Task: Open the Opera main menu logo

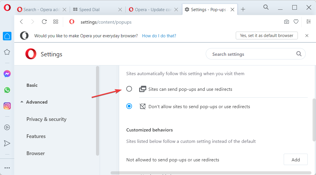Action: point(7,8)
